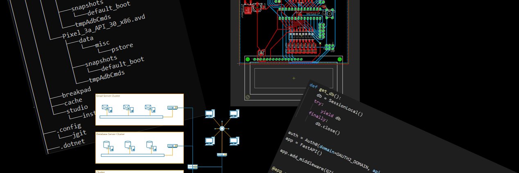Click the central hub connecting the workstations
Screen dimensions: 519x173
[x=222, y=128]
